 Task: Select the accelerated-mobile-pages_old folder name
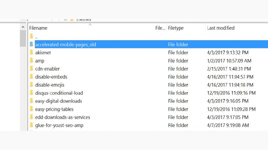point(66,45)
